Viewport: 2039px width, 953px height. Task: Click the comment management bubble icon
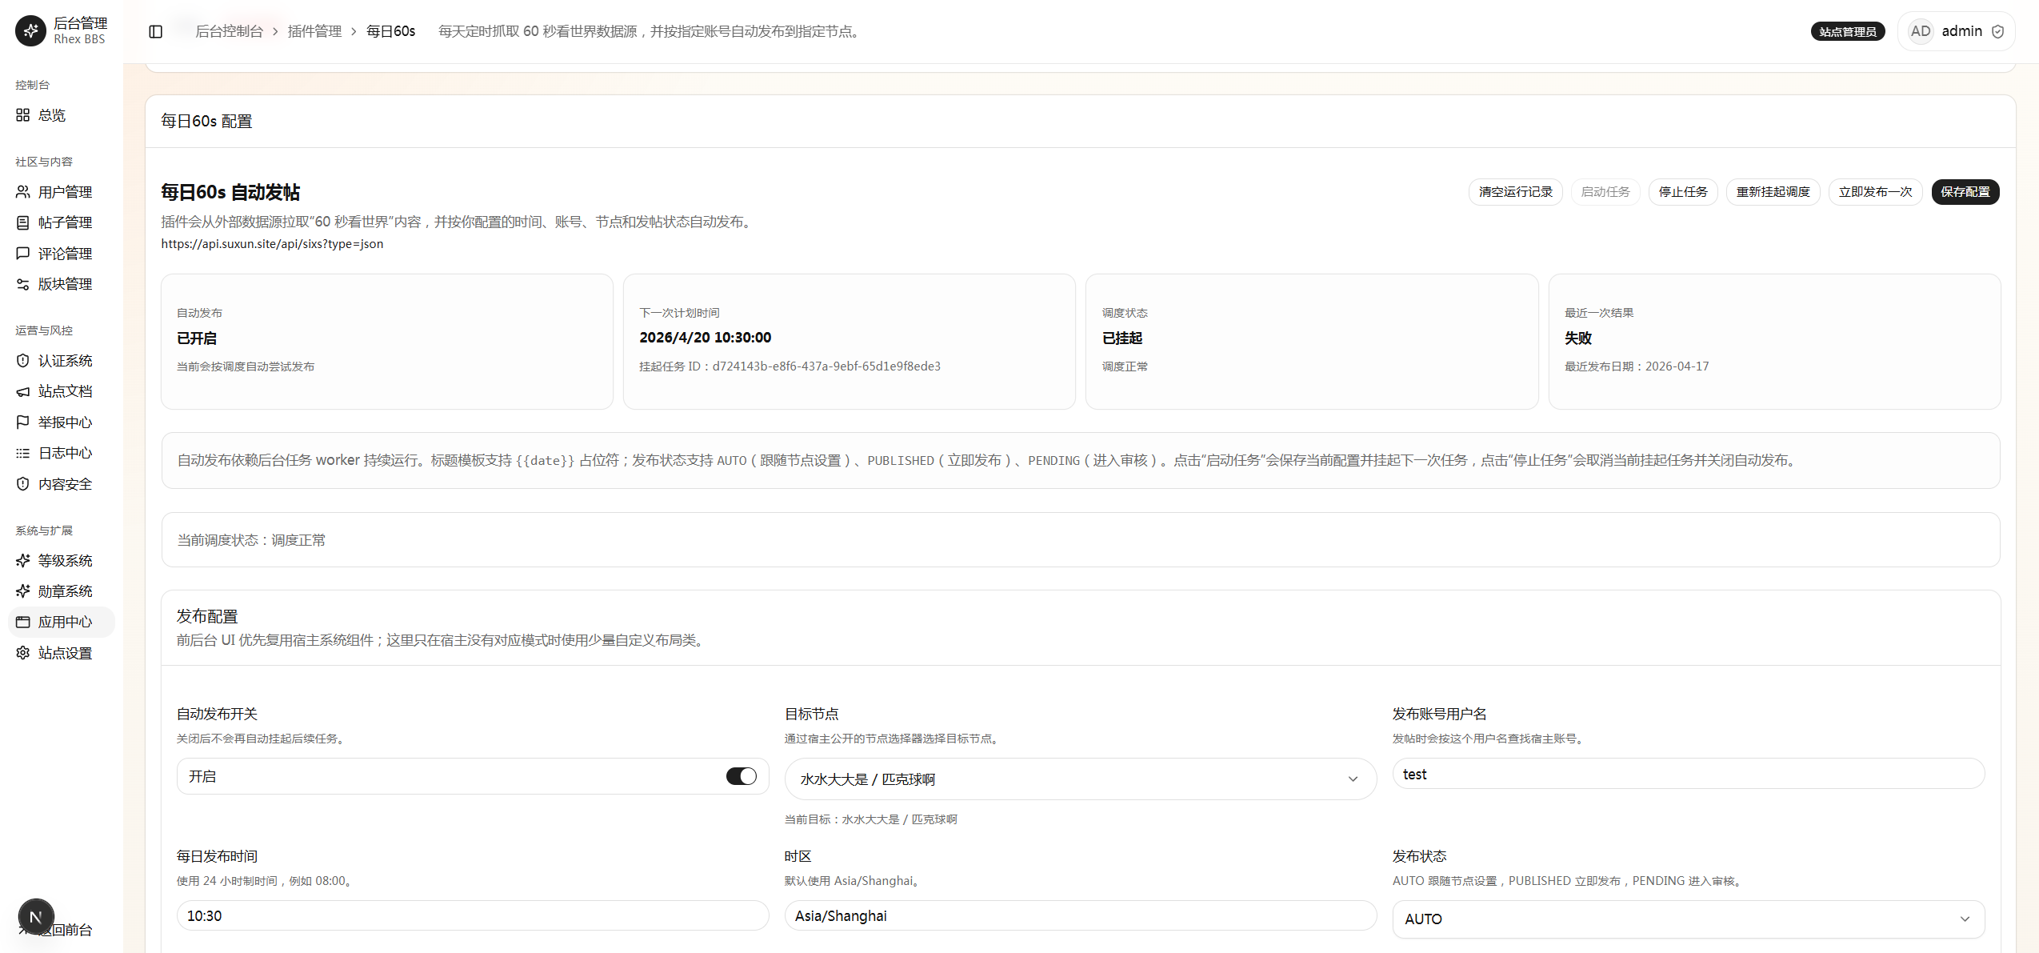tap(22, 254)
